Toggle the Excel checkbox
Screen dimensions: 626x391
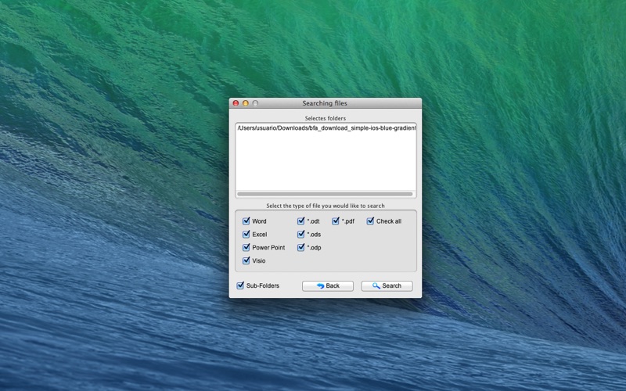click(246, 234)
